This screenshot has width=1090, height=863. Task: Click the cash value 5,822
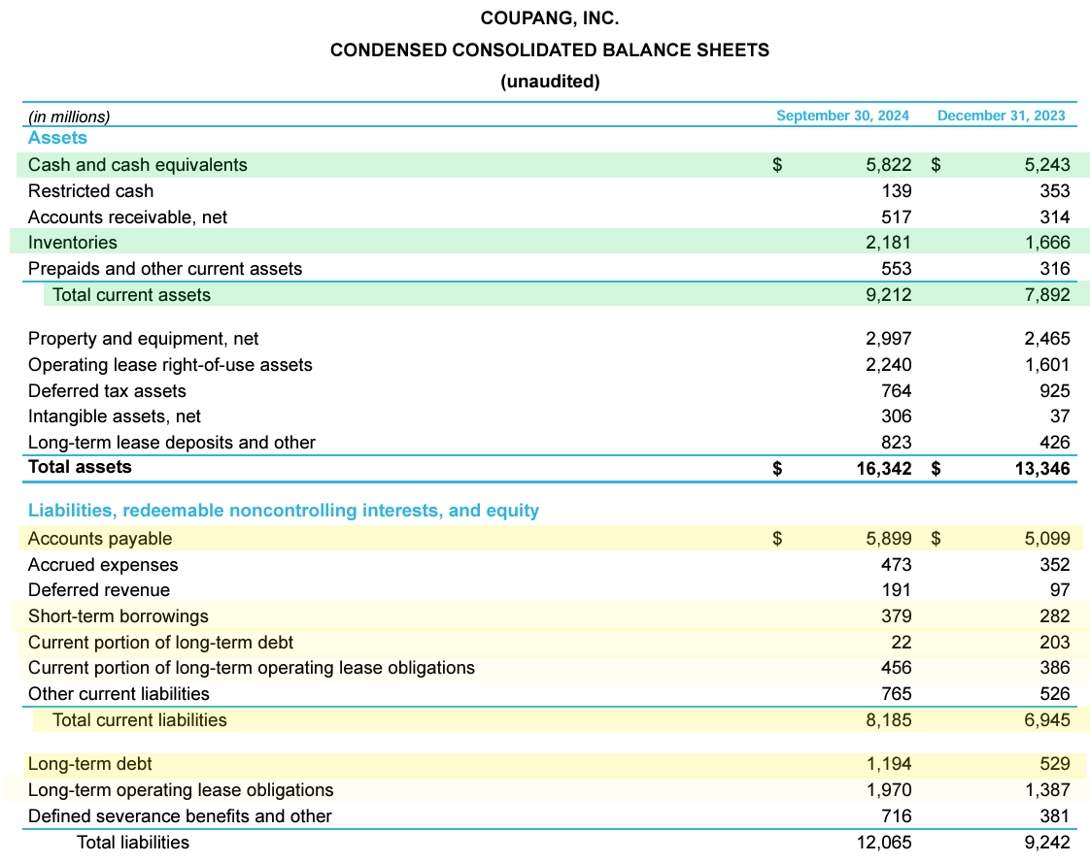[888, 165]
